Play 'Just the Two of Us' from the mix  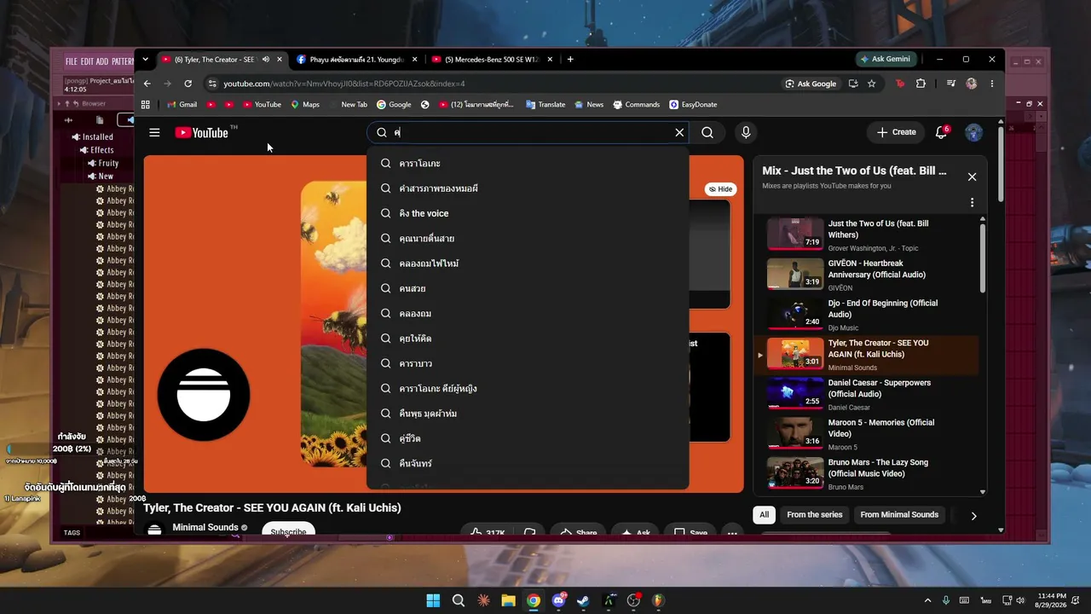coord(868,234)
